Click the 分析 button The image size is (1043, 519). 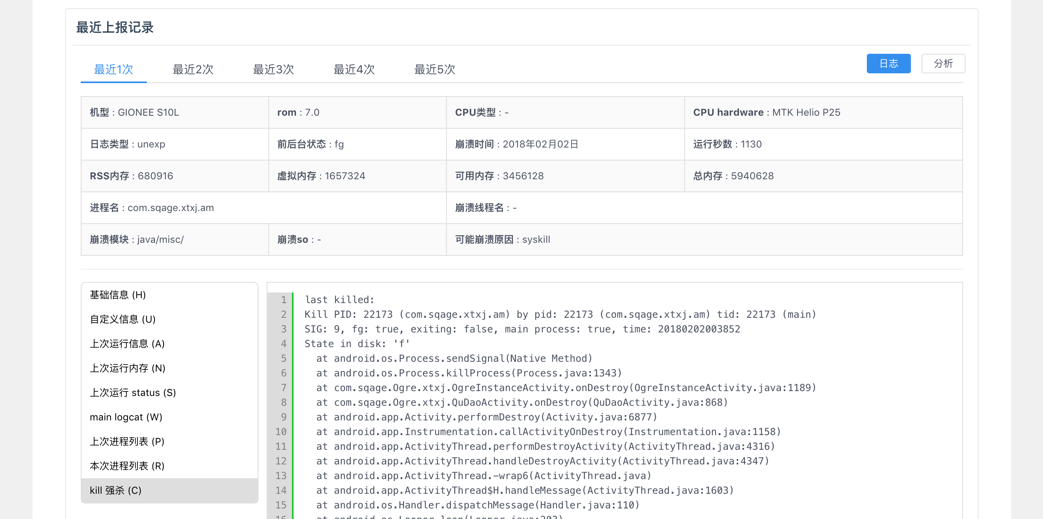tap(943, 64)
